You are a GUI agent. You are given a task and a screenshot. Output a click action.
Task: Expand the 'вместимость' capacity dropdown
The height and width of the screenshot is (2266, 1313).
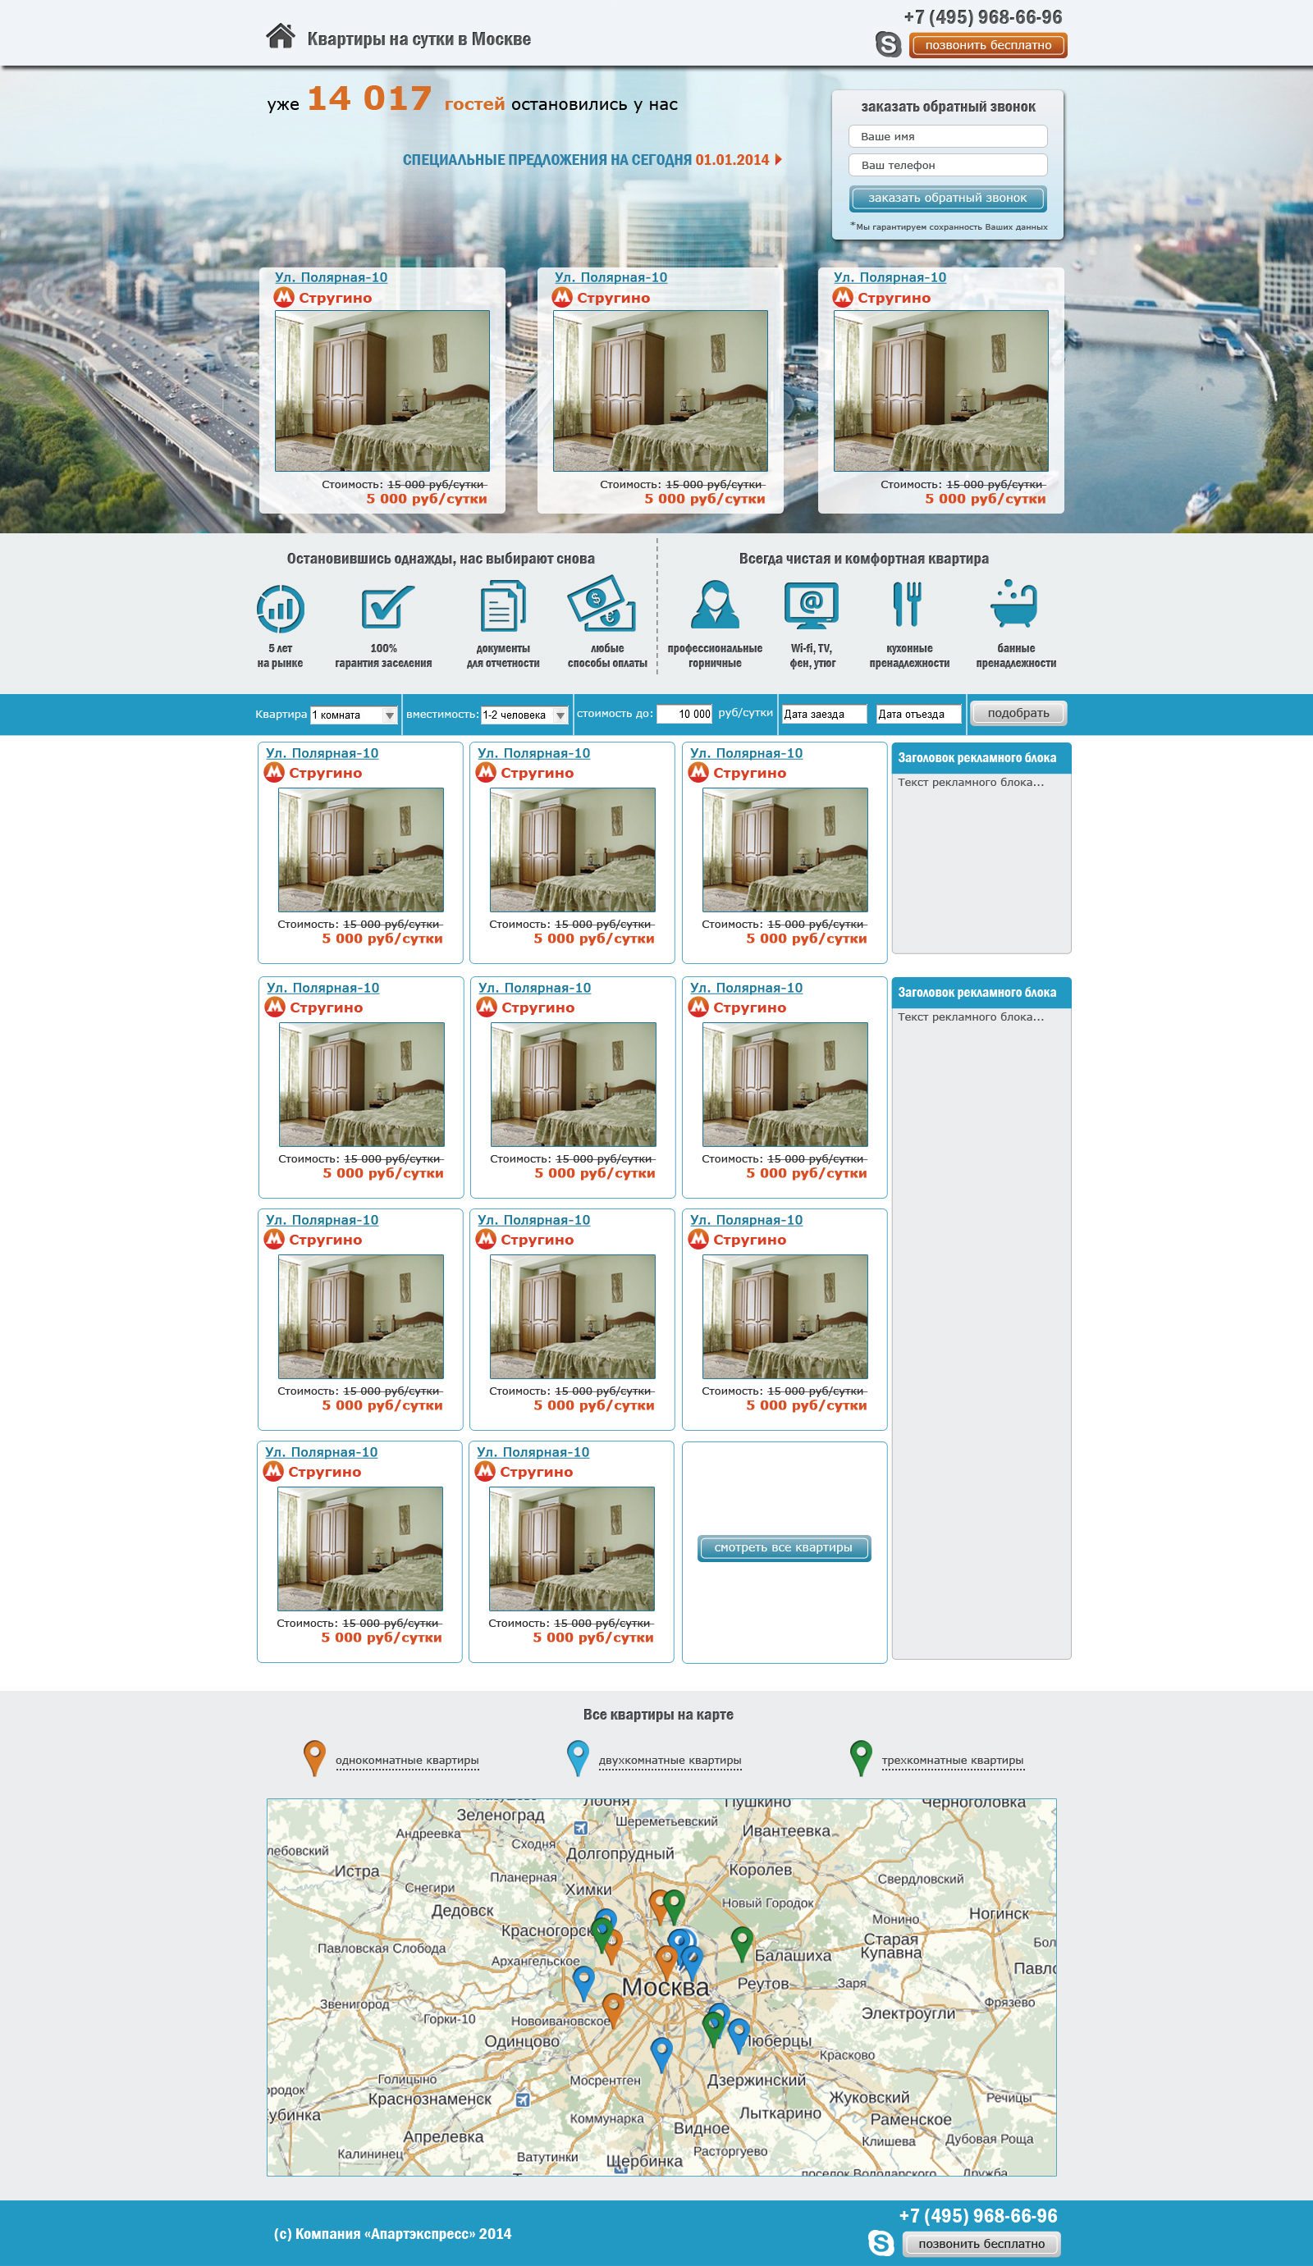point(524,715)
